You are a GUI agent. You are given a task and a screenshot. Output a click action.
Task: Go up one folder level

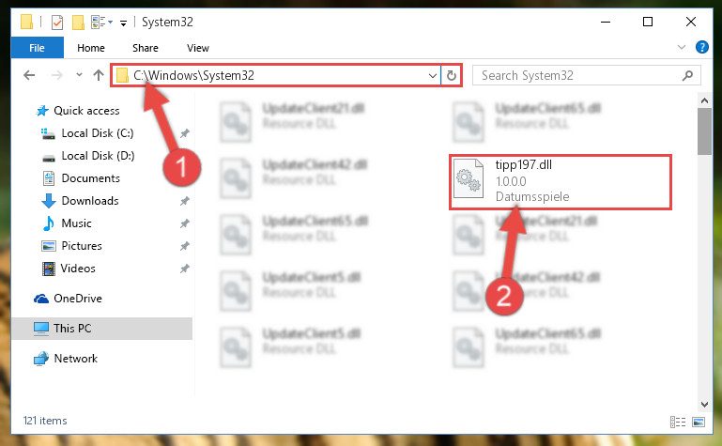click(x=98, y=75)
